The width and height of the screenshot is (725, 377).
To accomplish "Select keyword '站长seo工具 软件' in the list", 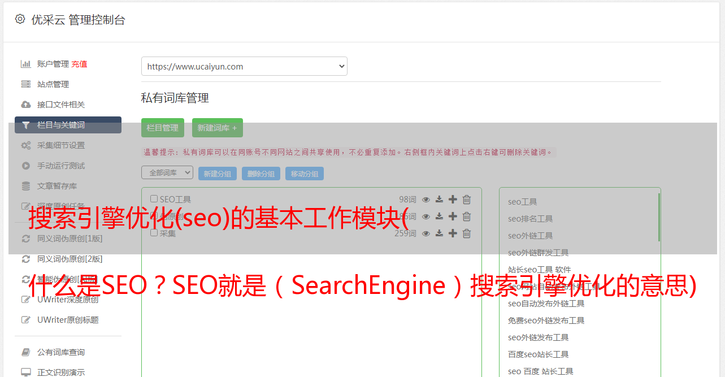I will pyautogui.click(x=540, y=270).
